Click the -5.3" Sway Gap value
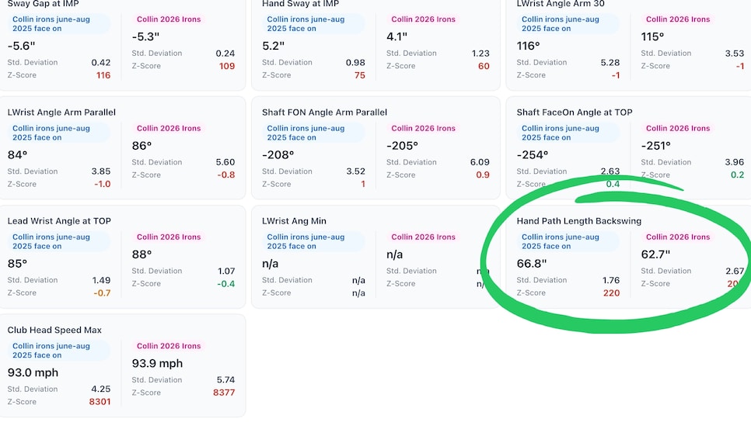The image size is (751, 422). pos(145,36)
